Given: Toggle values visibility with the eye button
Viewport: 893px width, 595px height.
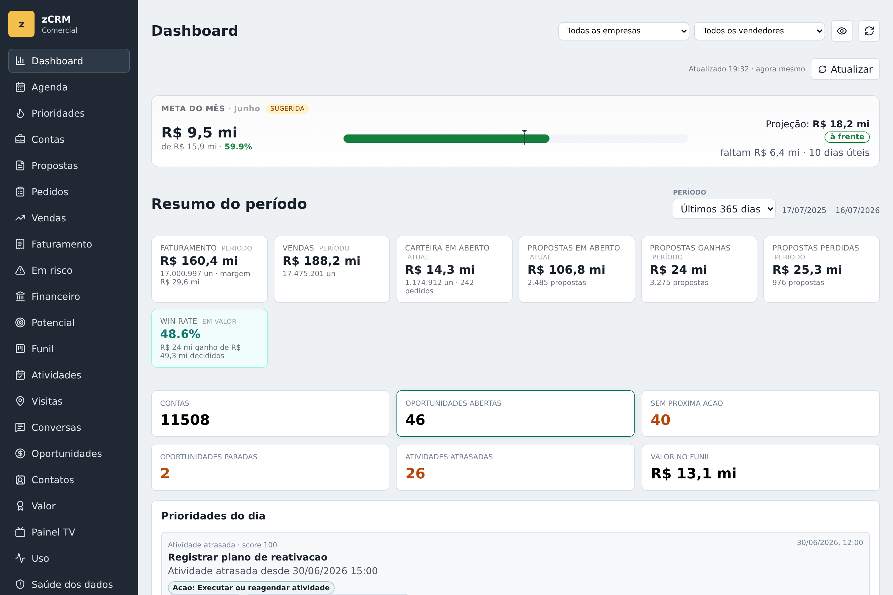Looking at the screenshot, I should 842,31.
